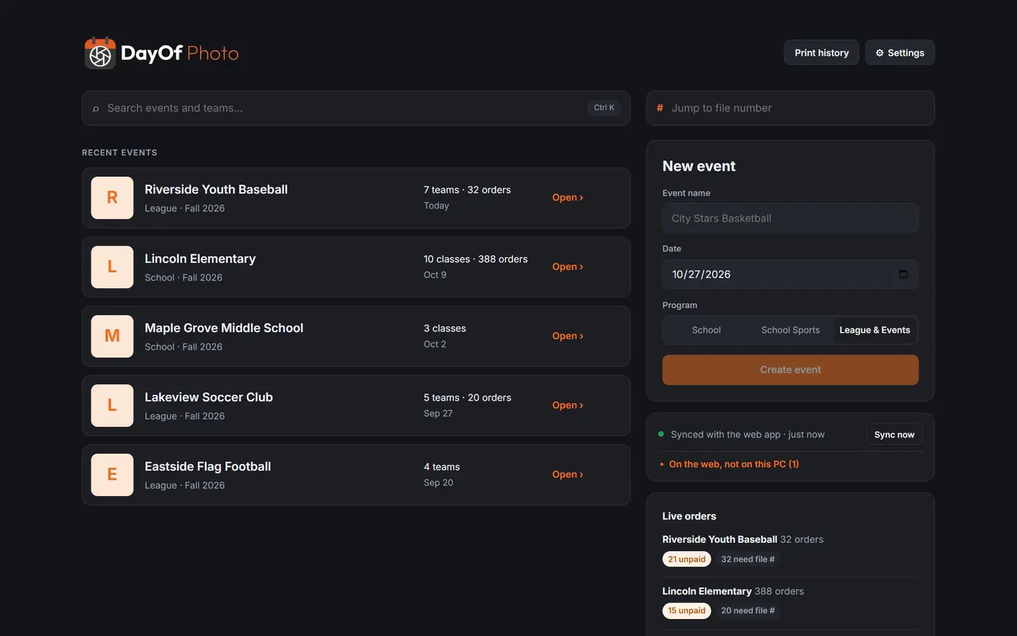This screenshot has height=636, width=1017.
Task: Open Lincoln Elementary event chevron link
Action: pos(568,267)
